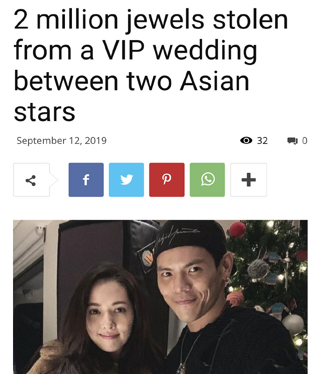Click the white signature on the cap
Image resolution: width=311 pixels, height=374 pixels.
pos(177,236)
